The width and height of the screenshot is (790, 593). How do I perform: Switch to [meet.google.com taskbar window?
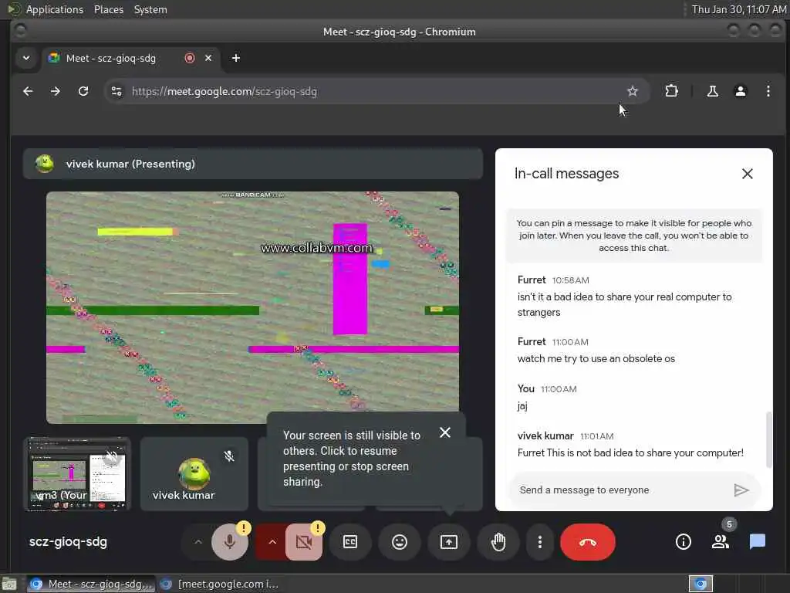pos(220,584)
